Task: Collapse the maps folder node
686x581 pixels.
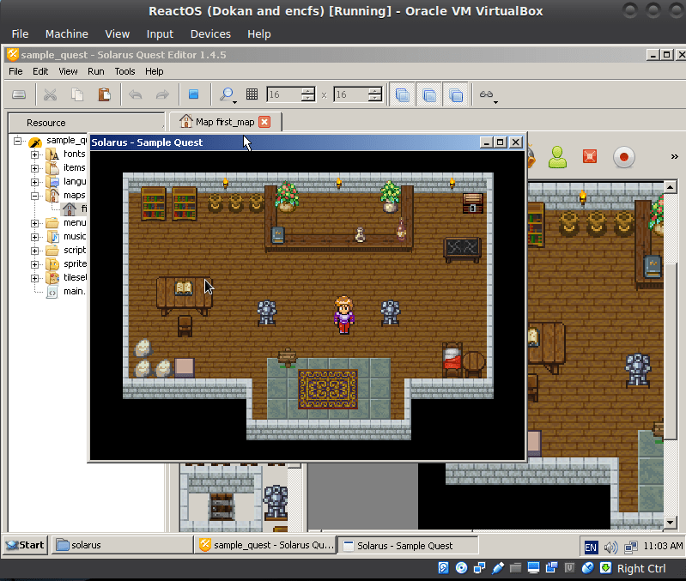Action: tap(34, 196)
